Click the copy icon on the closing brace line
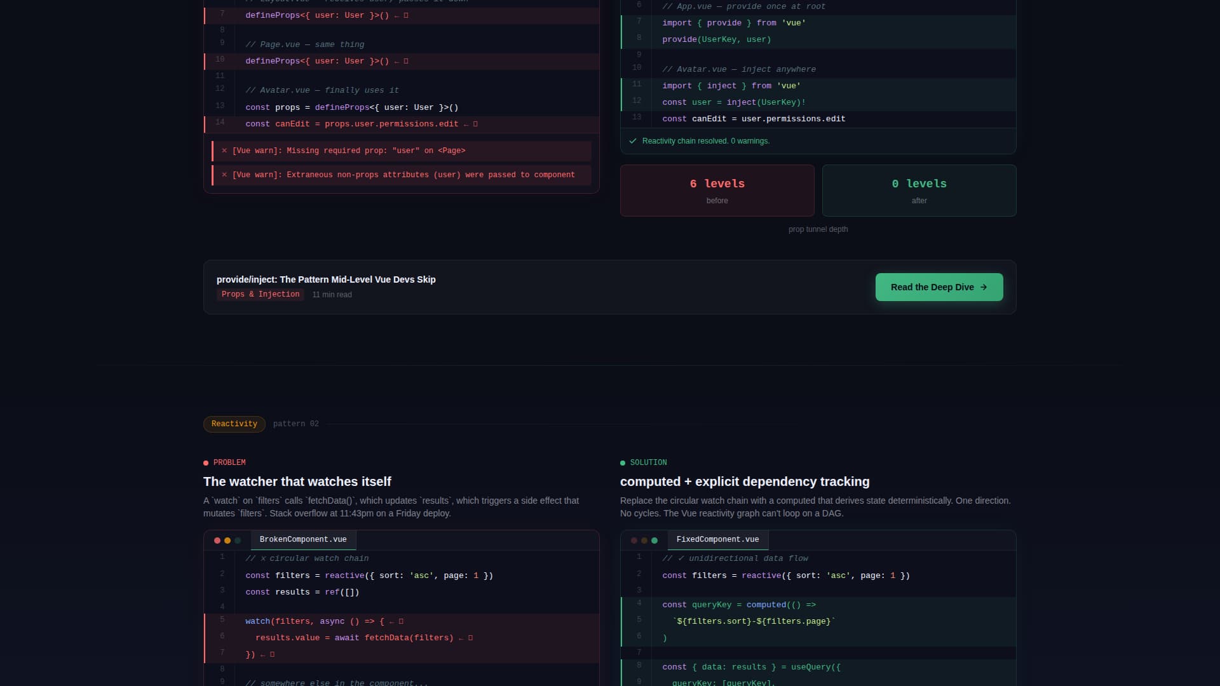Viewport: 1220px width, 686px height. pos(271,654)
